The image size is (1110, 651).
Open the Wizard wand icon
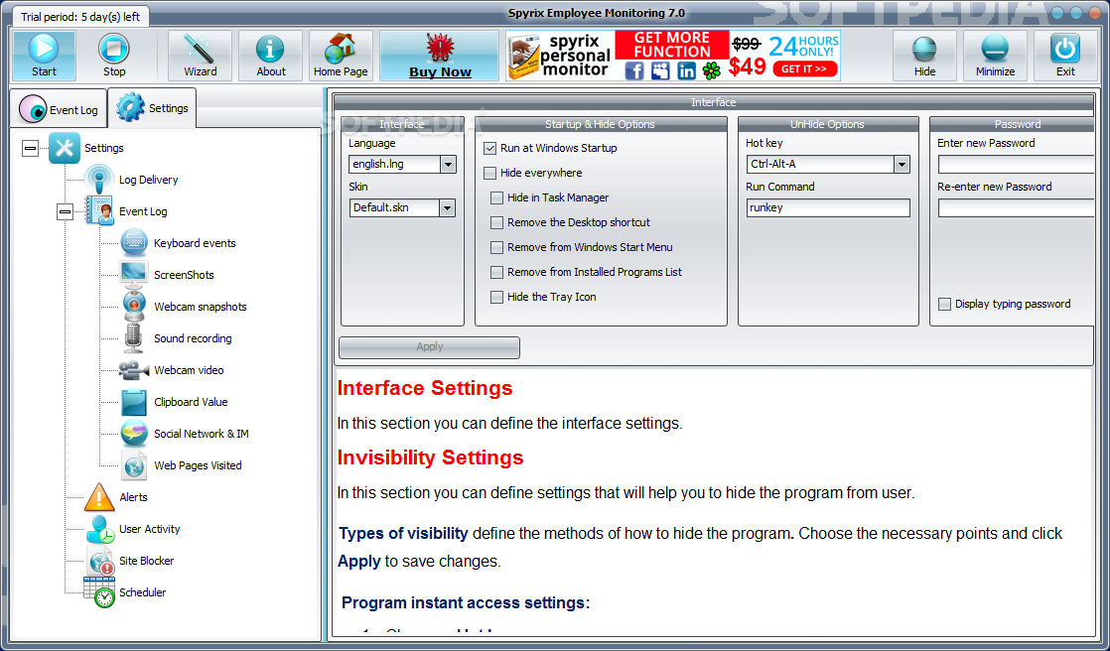click(x=200, y=48)
